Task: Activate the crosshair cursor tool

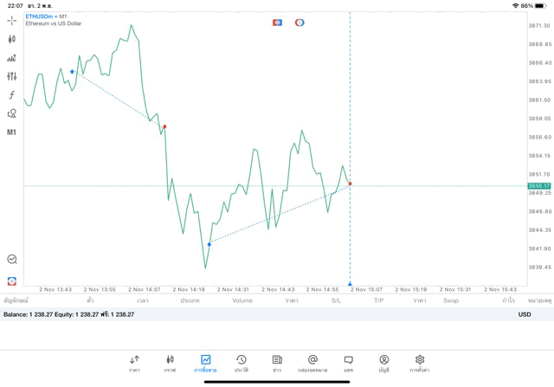Action: pyautogui.click(x=11, y=20)
